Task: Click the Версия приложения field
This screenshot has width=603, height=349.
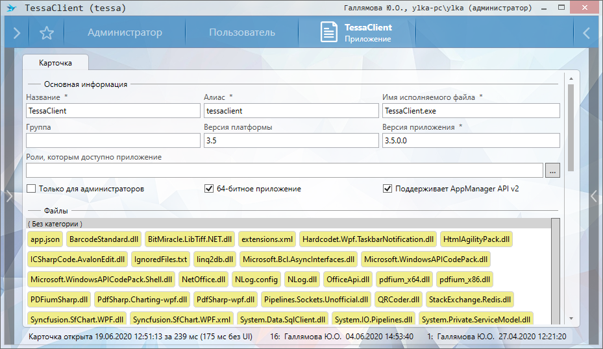Action: point(470,141)
